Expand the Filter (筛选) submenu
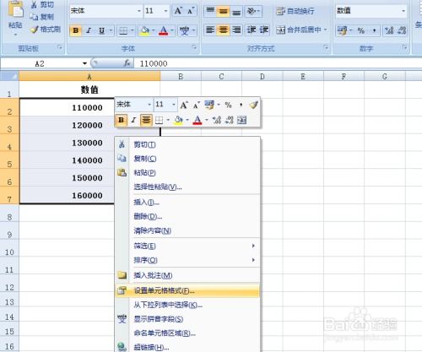The height and width of the screenshot is (352, 422). pos(187,246)
